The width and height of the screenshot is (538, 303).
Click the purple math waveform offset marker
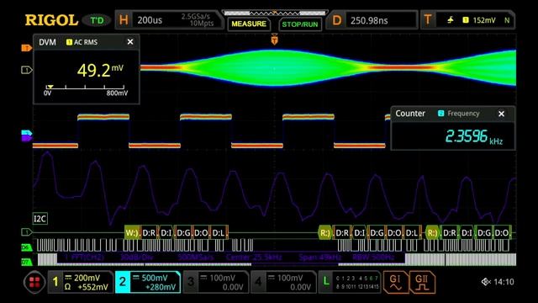coord(26,138)
